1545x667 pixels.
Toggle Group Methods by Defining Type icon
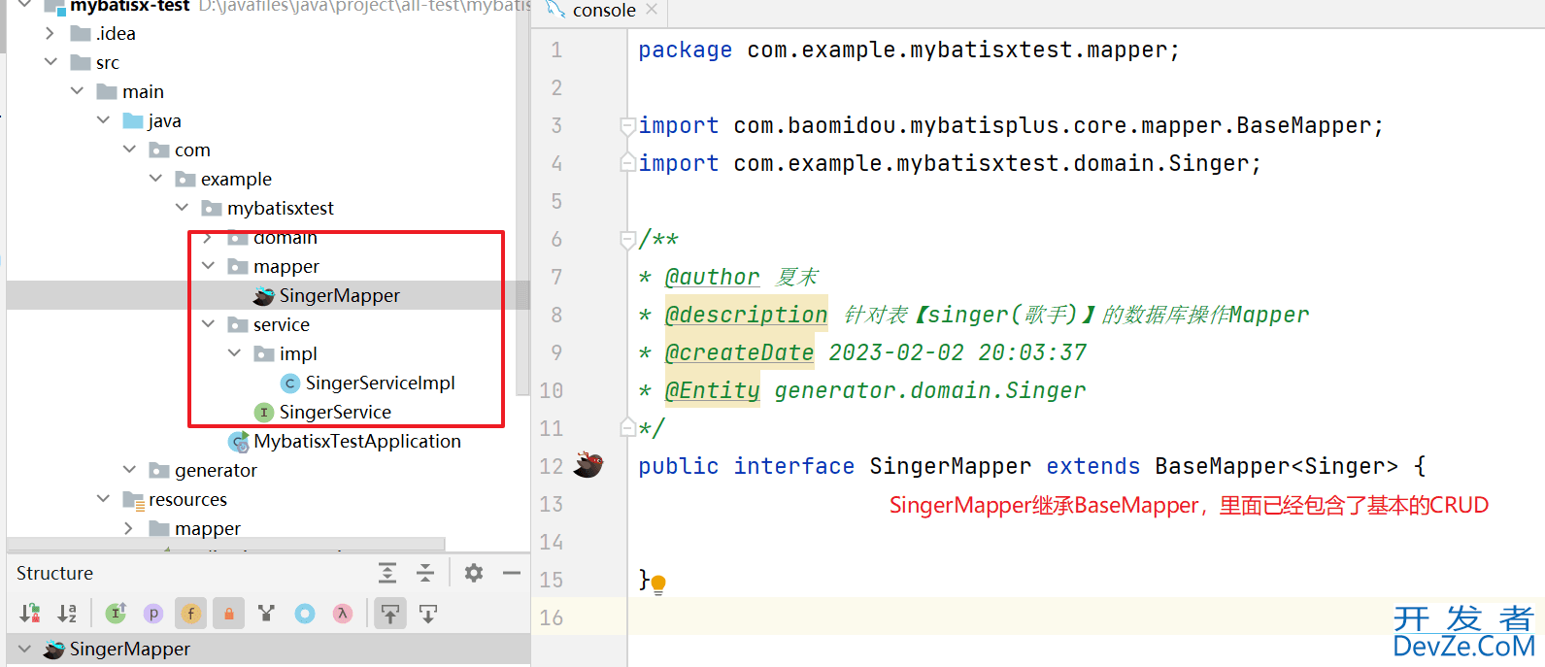click(x=266, y=613)
